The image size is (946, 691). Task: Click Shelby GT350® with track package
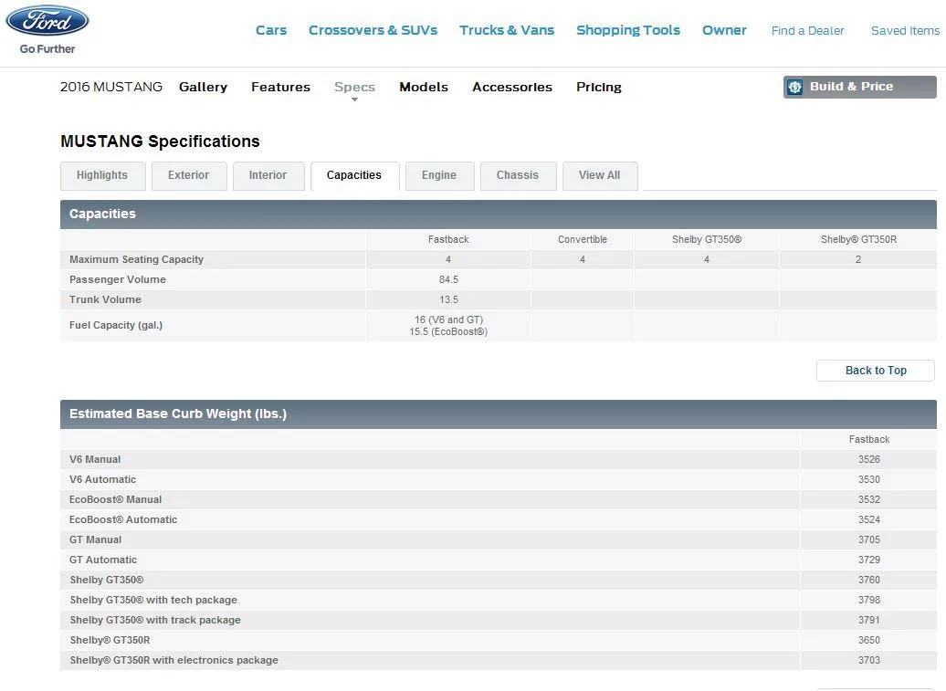point(155,620)
